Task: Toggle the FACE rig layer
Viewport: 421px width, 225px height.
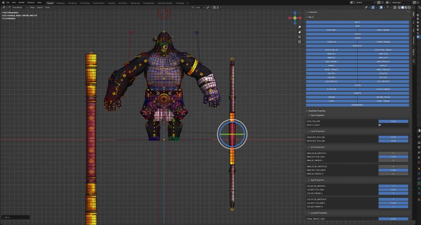Action: [x=357, y=26]
